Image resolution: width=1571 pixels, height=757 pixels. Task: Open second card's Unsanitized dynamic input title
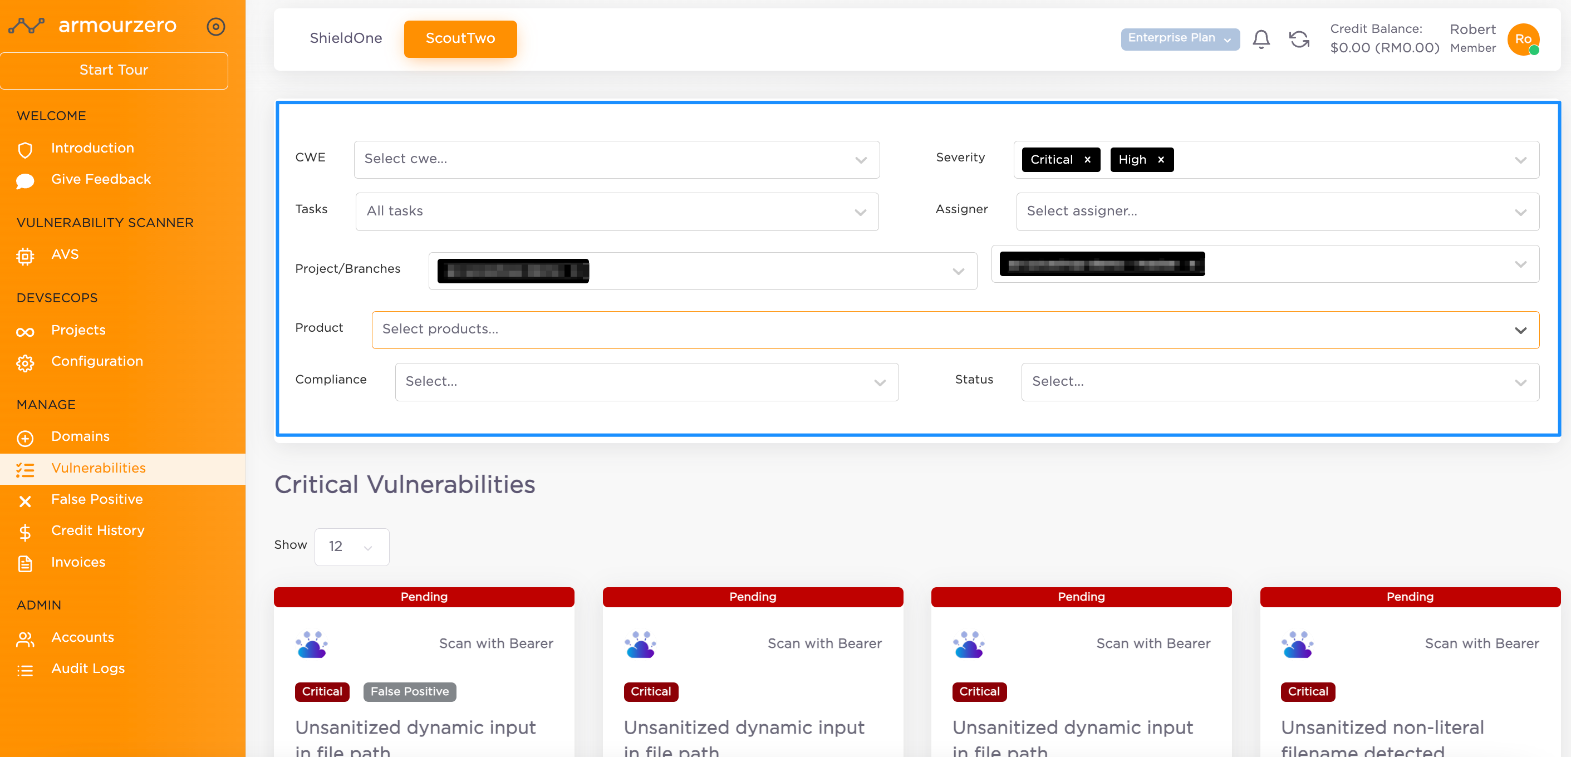tap(744, 739)
